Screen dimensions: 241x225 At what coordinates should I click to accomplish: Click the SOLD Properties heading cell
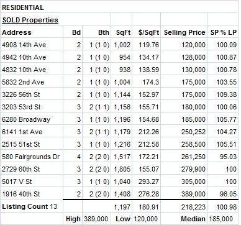[30, 20]
